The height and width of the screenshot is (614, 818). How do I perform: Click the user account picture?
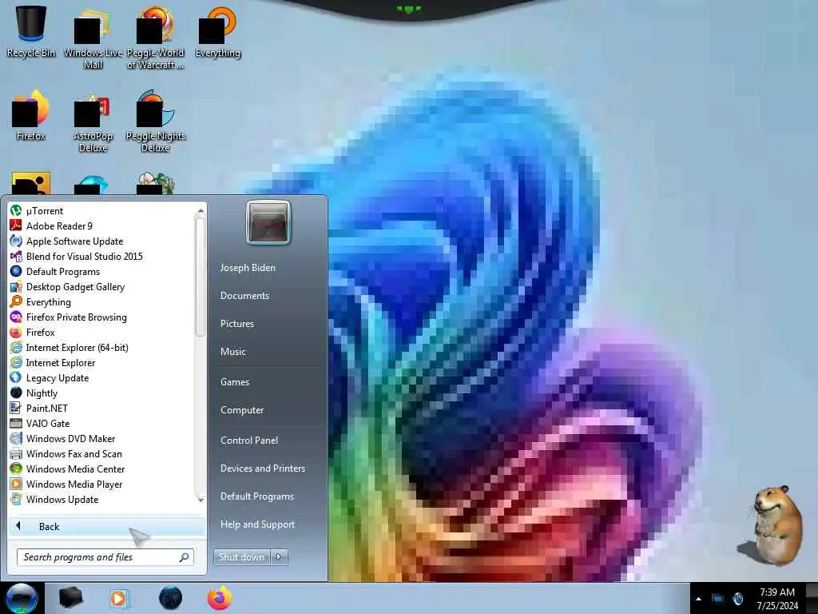point(268,222)
